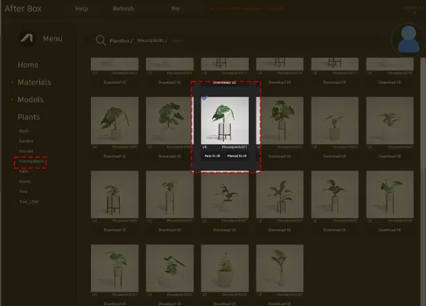Select the Houseplants023 thumbnail
Viewport: 426px width, 306px height.
point(335,121)
